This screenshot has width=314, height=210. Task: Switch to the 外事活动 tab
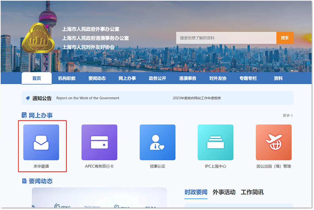click(x=224, y=192)
